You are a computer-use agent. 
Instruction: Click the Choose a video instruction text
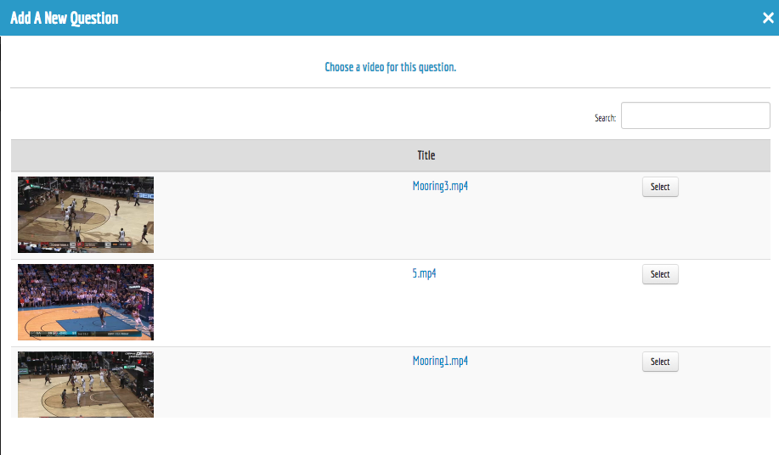click(x=390, y=67)
